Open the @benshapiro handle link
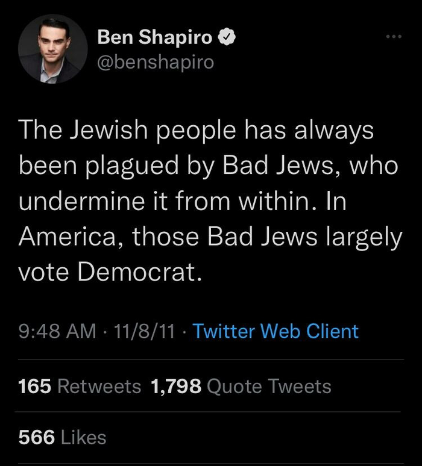422x466 pixels. click(x=156, y=62)
